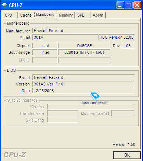Select the Manufacturer field Hewlett-Packard
This screenshot has width=143, height=161.
[83, 31]
